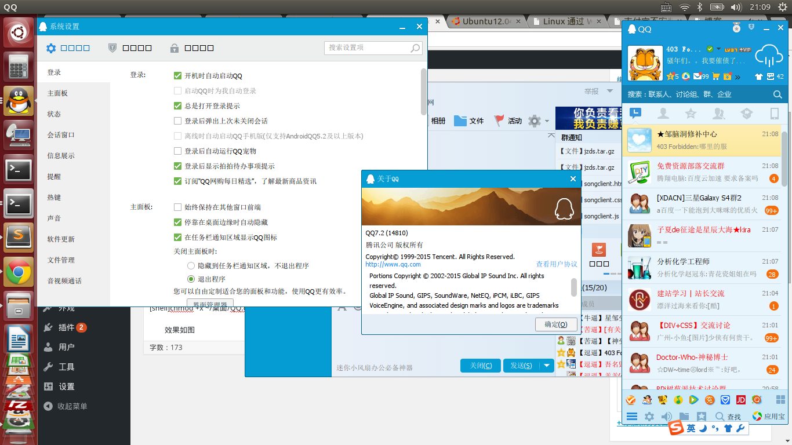
Task: Expand the 举报 dropdown arrow in chat window
Action: [609, 92]
